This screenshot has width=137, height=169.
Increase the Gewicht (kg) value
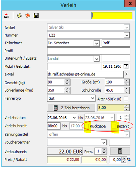[x=67, y=80]
